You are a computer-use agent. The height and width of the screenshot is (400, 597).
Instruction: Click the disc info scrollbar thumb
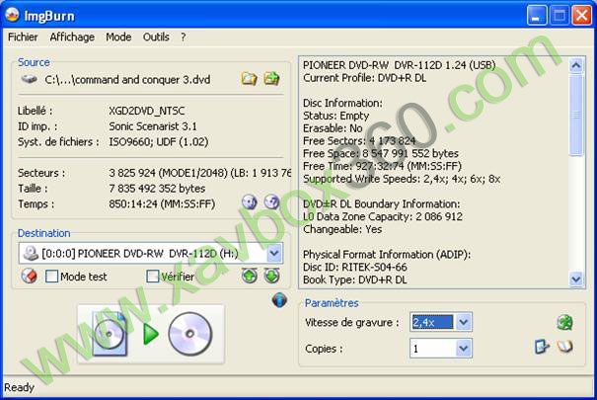pos(576,115)
